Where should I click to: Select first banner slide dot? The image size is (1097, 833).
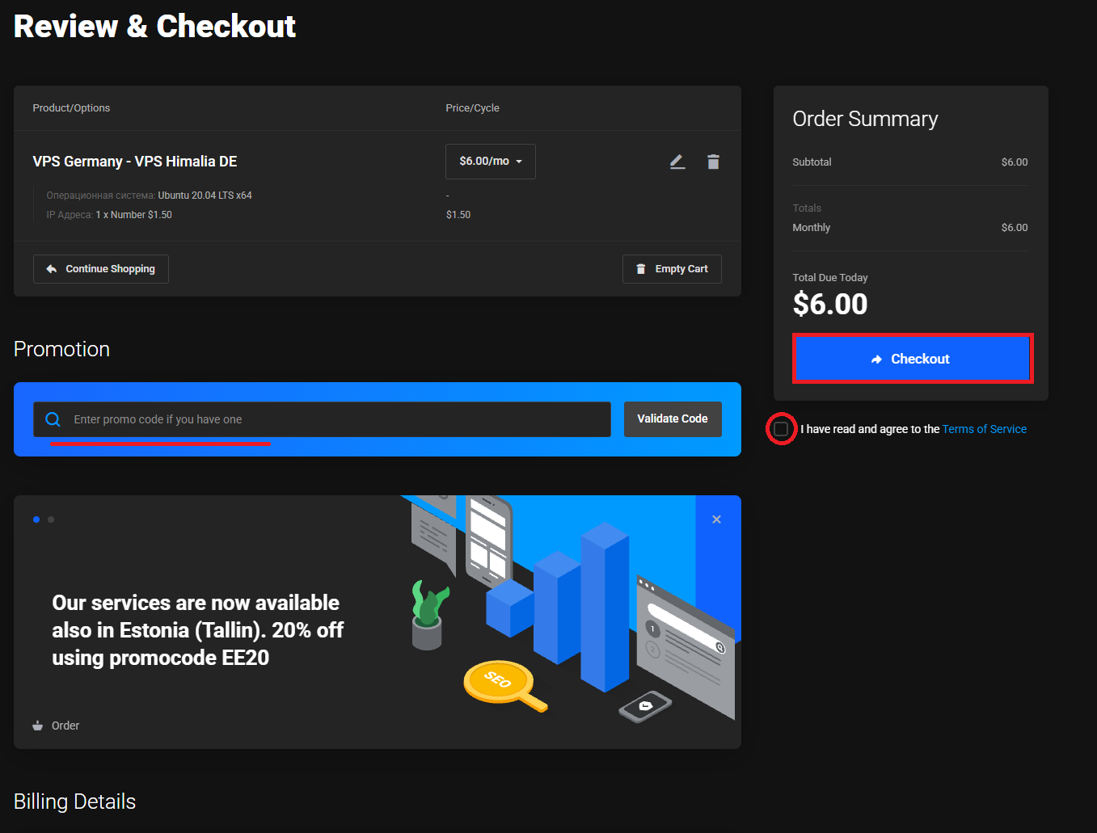36,520
